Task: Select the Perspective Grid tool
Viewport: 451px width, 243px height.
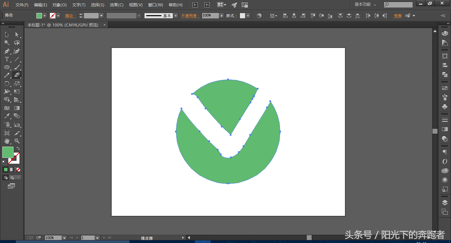Action: coord(17,99)
